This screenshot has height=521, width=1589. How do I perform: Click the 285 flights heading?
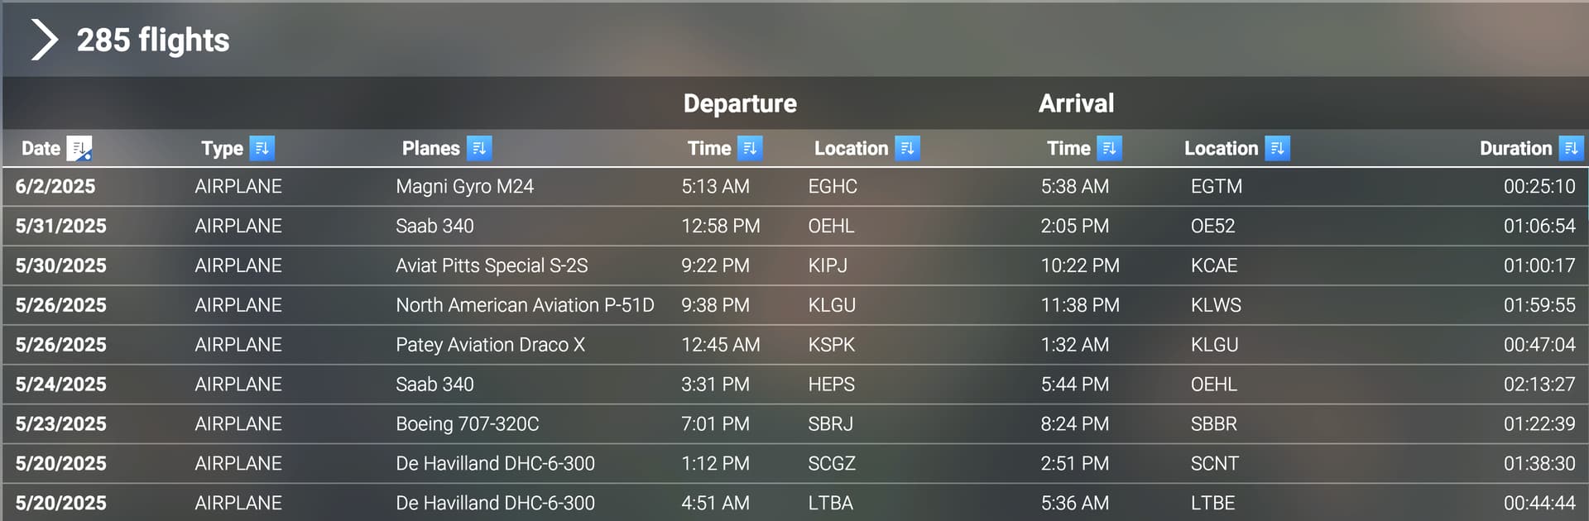point(153,40)
